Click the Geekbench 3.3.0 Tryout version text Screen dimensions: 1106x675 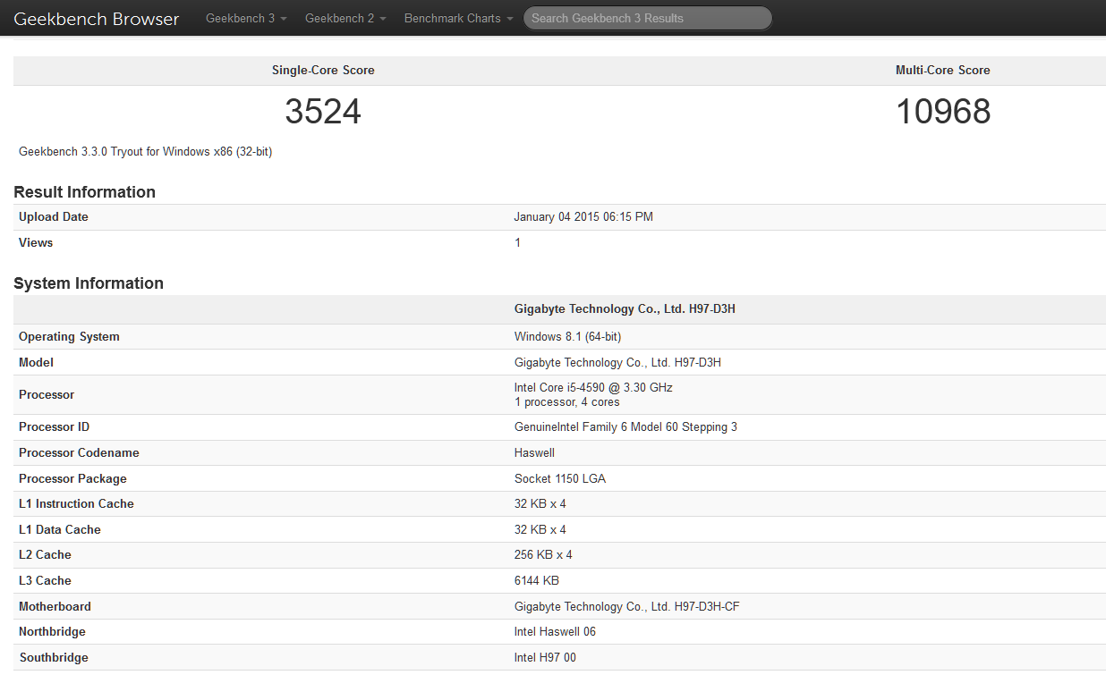click(x=145, y=152)
